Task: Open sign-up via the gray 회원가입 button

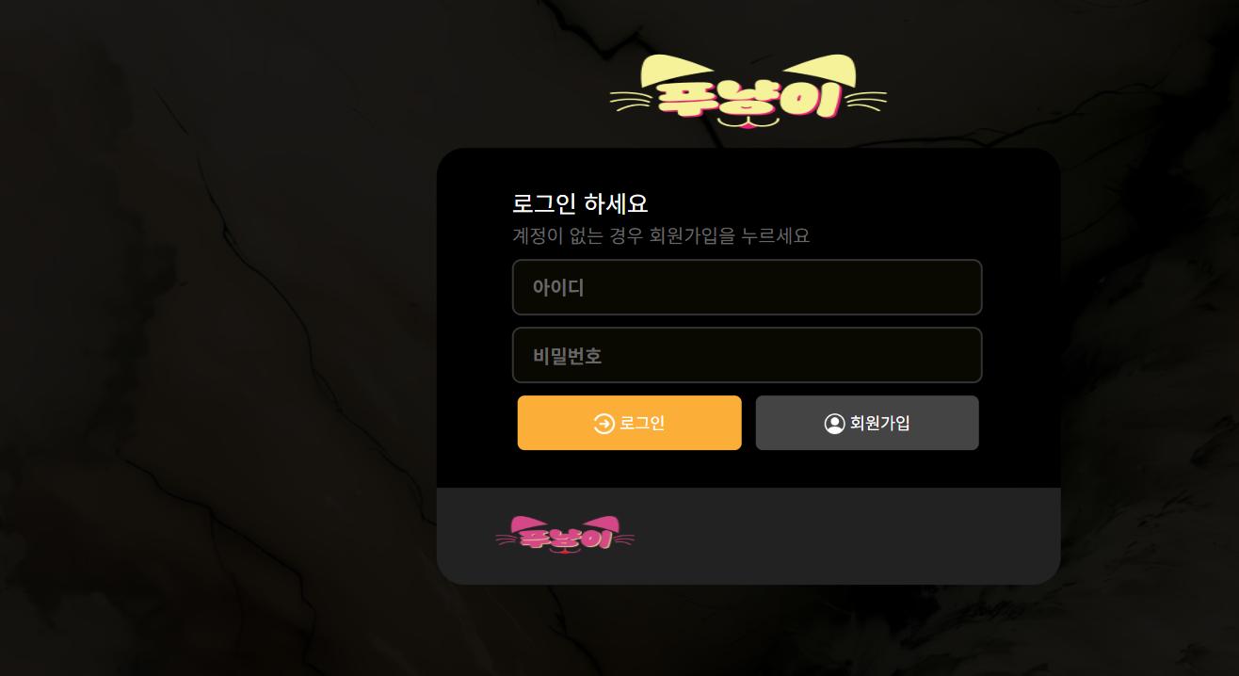Action: pyautogui.click(x=867, y=423)
